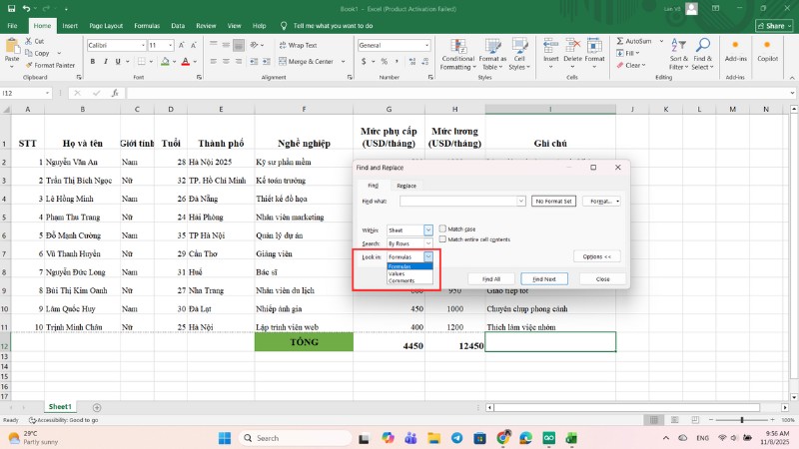This screenshot has height=449, width=799.
Task: Click the Bold formatting button
Action: [x=91, y=61]
